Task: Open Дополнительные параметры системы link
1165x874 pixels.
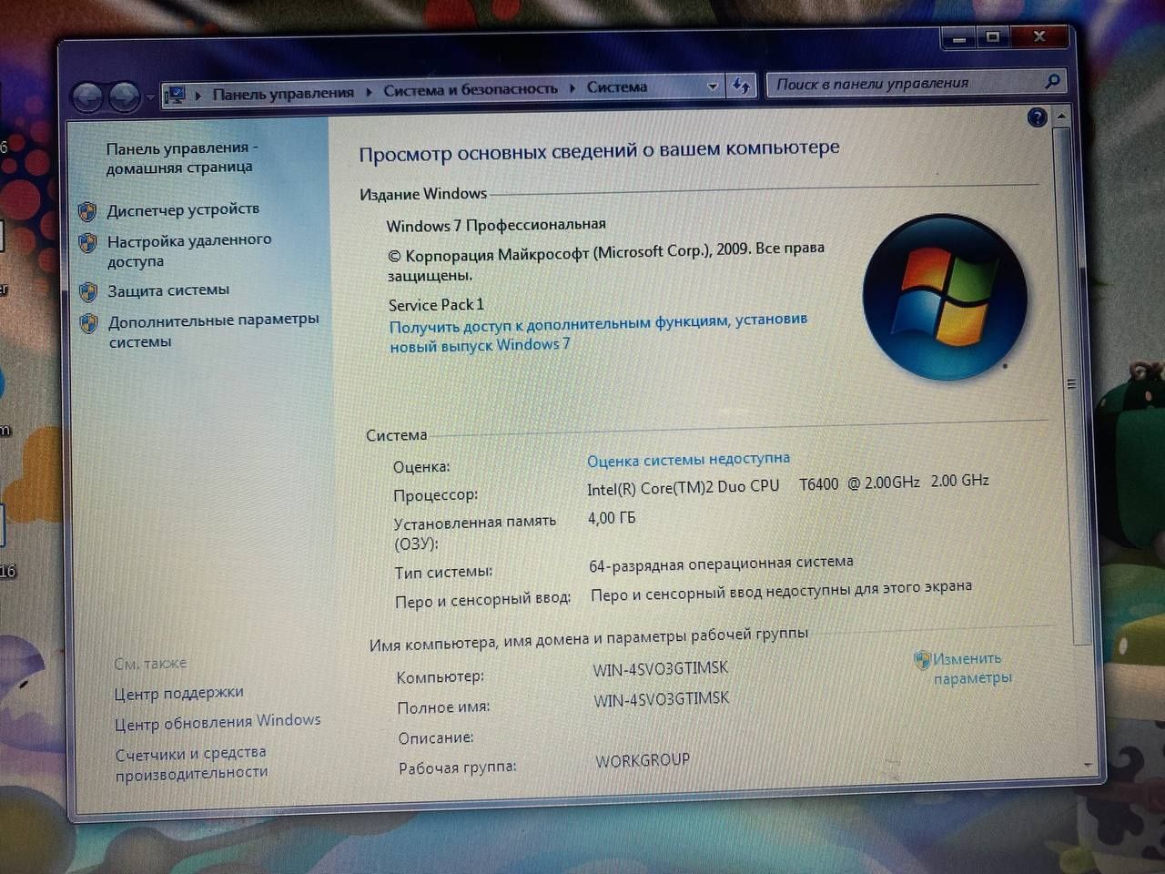Action: tap(214, 330)
